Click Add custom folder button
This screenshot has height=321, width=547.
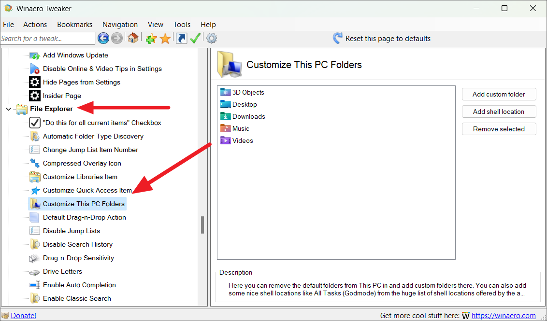tap(499, 94)
